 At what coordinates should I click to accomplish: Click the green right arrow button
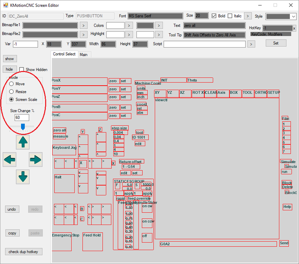click(x=36, y=159)
